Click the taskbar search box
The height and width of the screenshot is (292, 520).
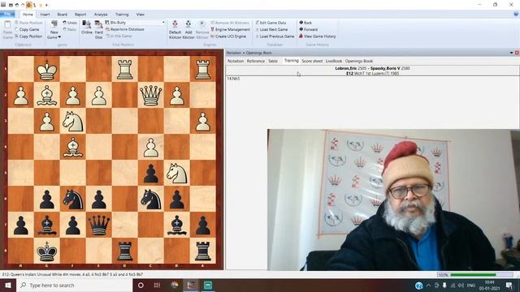75,285
